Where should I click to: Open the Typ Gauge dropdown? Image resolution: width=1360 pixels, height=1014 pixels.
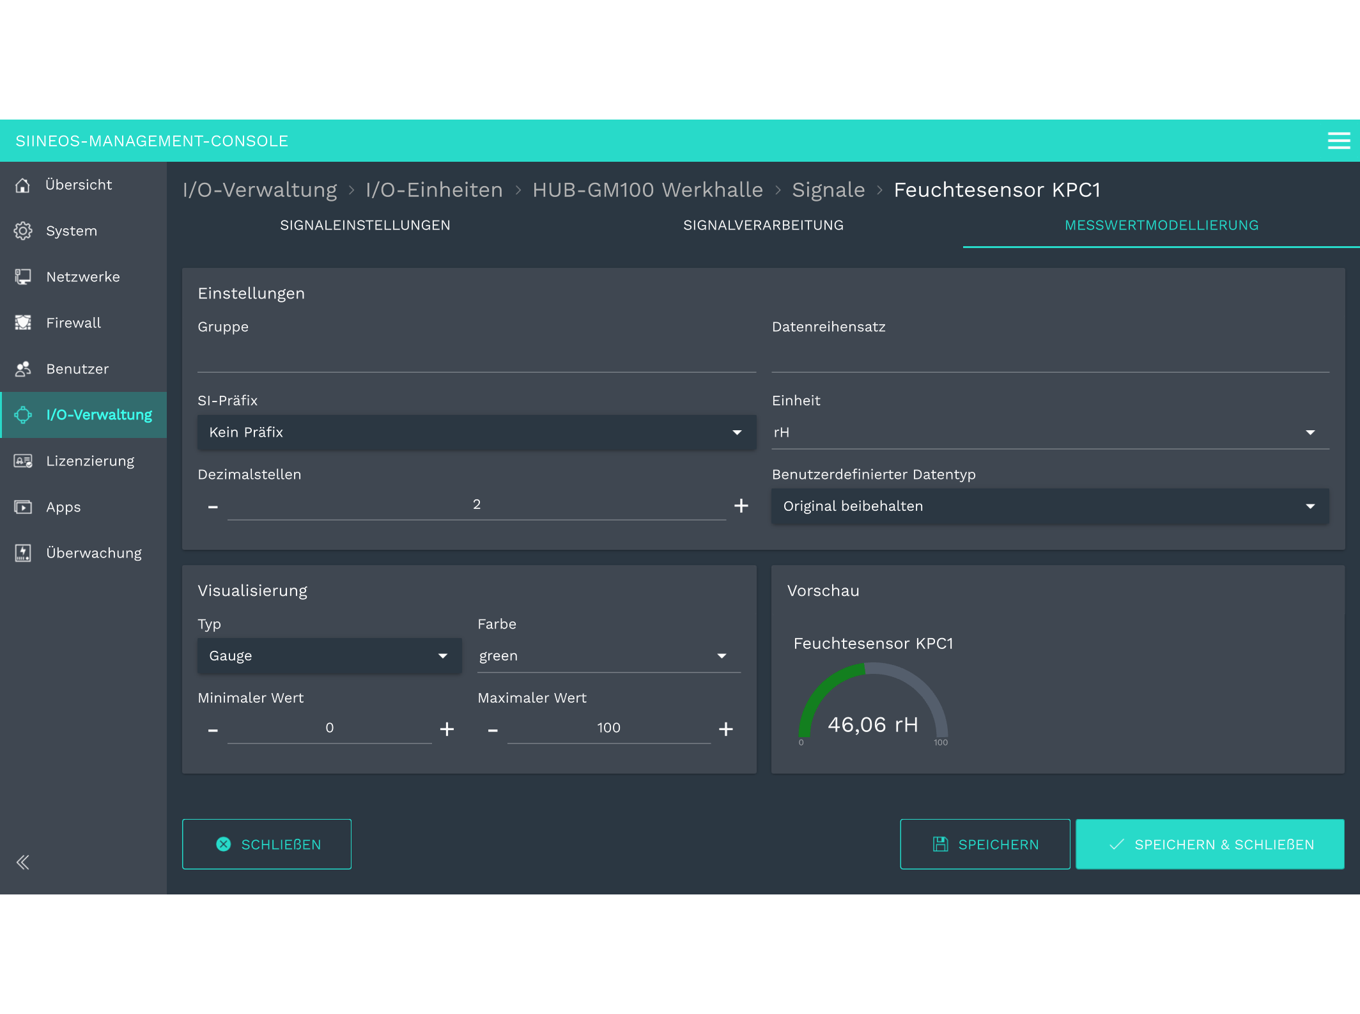[330, 656]
